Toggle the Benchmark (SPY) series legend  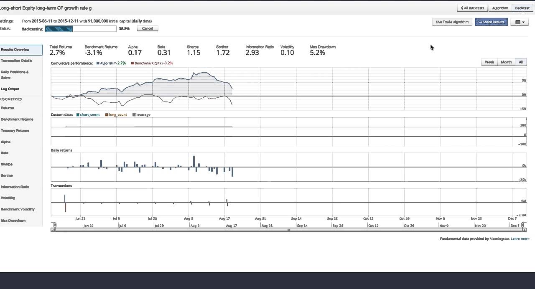[152, 63]
